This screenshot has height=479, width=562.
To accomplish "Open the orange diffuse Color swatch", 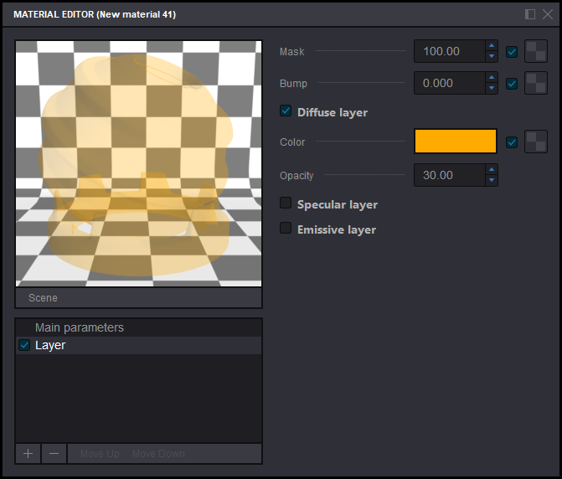I will click(x=456, y=142).
